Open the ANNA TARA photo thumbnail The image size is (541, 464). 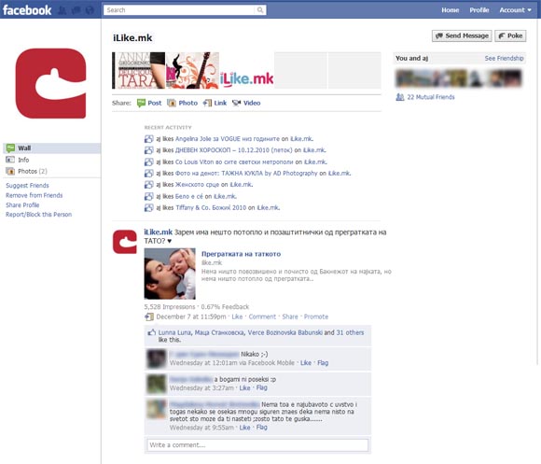coord(138,70)
